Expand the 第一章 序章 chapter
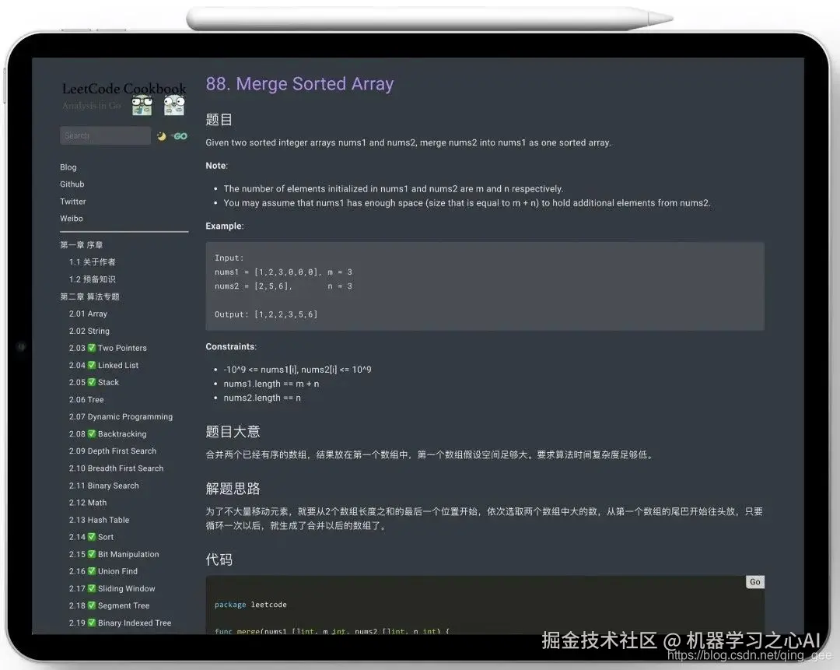This screenshot has width=840, height=670. click(x=80, y=244)
